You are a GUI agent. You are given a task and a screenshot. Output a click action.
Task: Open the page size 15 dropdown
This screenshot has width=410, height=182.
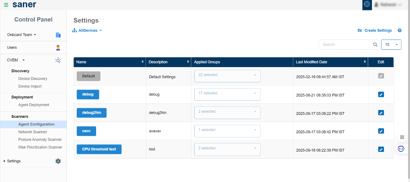(x=391, y=45)
